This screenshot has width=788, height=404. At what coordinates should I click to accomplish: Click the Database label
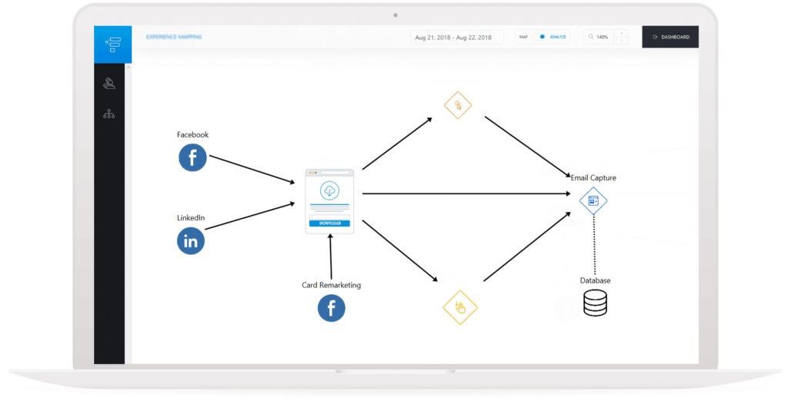pyautogui.click(x=595, y=280)
